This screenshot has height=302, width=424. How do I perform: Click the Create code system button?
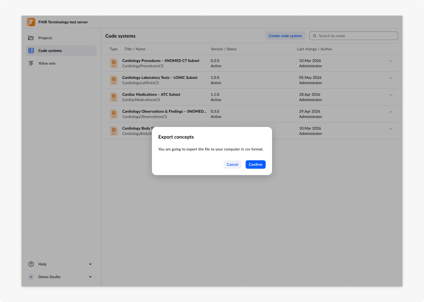coord(285,36)
